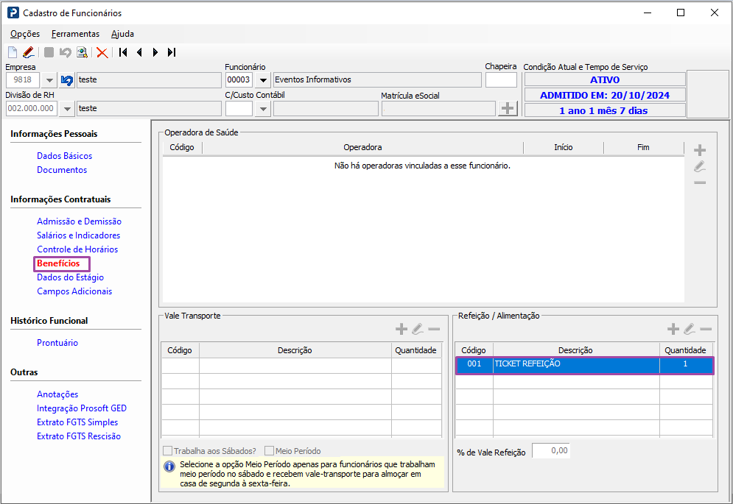Click the undo arrow toolbar icon
This screenshot has width=733, height=504.
[x=65, y=52]
